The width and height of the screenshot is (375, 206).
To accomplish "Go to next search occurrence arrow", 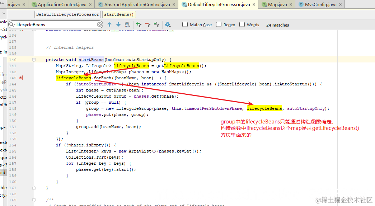I will [x=118, y=24].
